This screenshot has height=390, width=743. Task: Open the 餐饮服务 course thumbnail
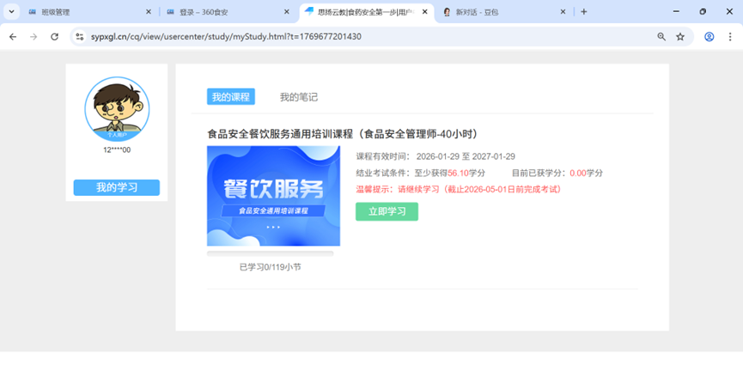(273, 196)
